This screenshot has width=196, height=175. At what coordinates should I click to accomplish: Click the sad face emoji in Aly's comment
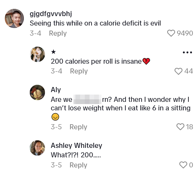[x=55, y=117]
